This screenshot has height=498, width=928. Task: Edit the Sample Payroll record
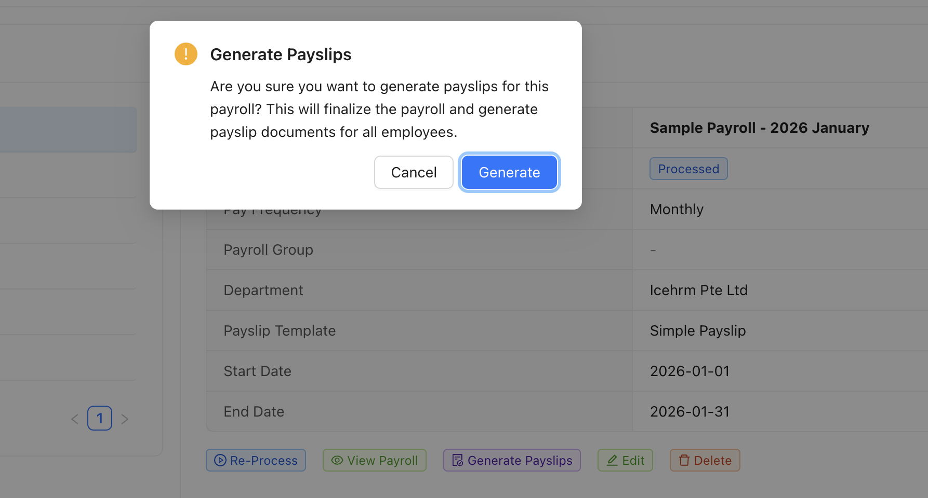point(625,460)
